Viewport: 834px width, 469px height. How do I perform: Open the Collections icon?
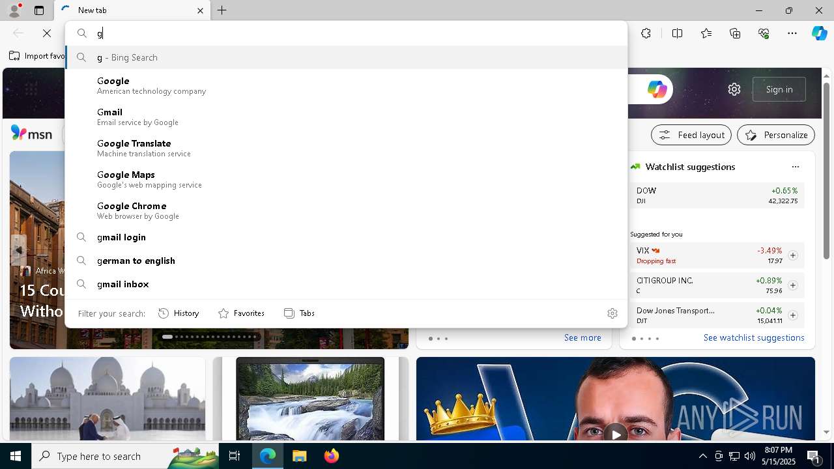[735, 33]
